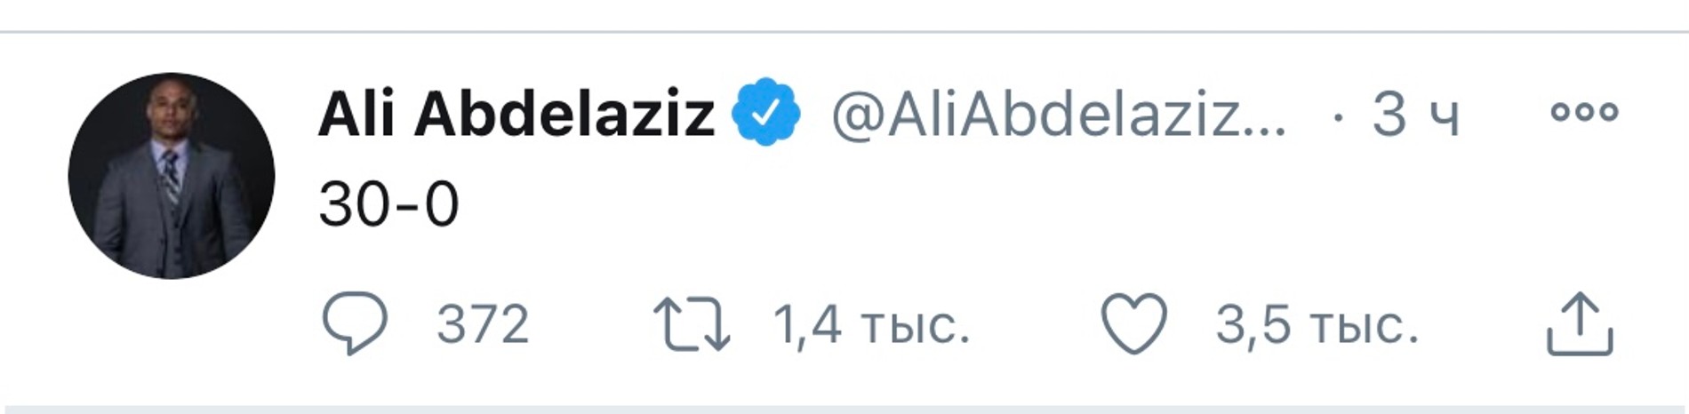Click the blue verified badge

pyautogui.click(x=765, y=113)
